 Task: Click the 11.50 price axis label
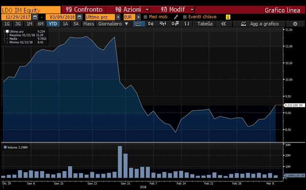pos(289,30)
